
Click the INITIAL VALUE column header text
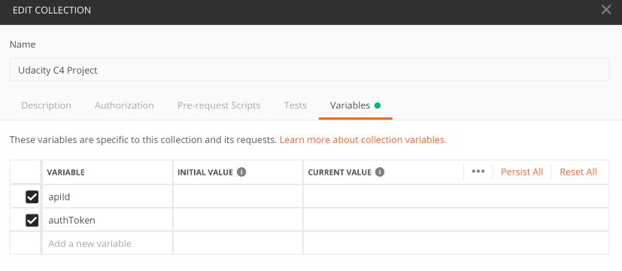(205, 172)
